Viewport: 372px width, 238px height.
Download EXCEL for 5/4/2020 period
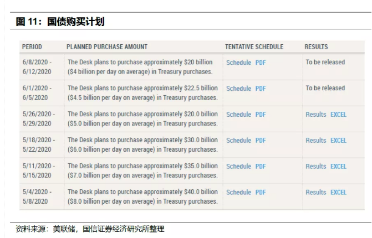click(338, 192)
